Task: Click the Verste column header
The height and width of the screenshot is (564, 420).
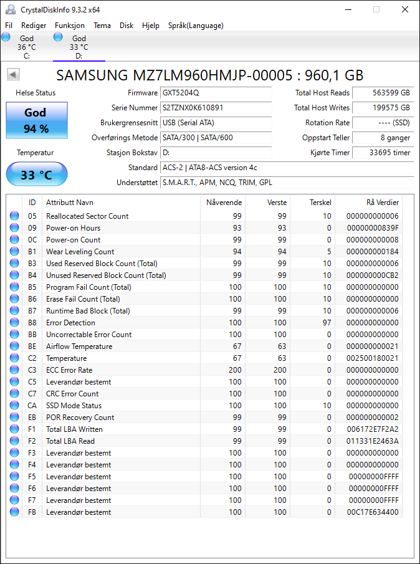Action: point(267,203)
